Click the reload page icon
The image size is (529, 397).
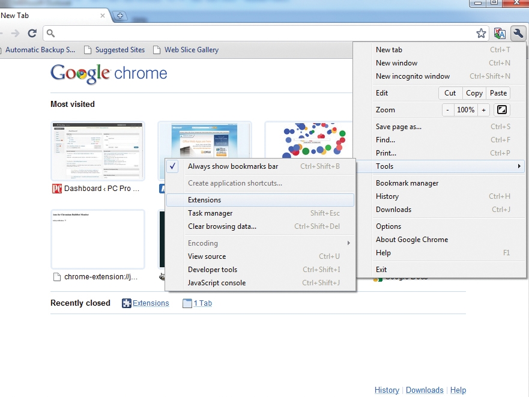32,33
